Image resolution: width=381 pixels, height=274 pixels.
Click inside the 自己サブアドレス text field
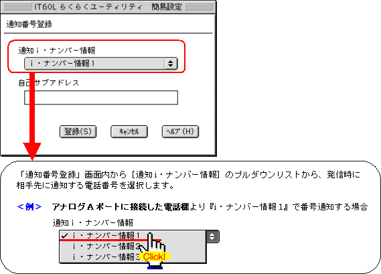click(101, 98)
